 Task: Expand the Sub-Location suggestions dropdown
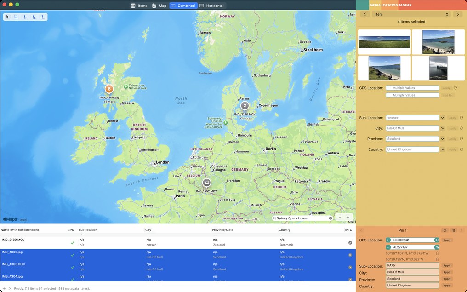tap(443, 118)
